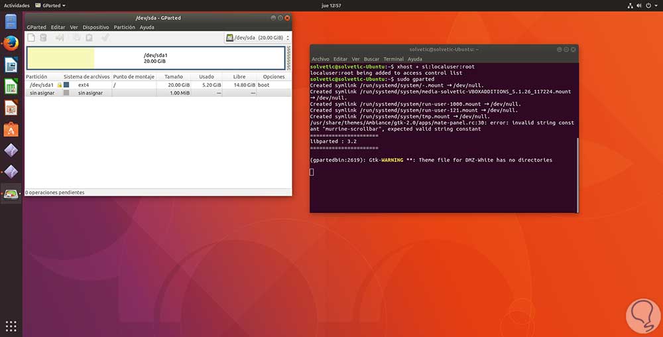Click the Copy partition toolbar icon
The width and height of the screenshot is (663, 337).
click(x=76, y=38)
